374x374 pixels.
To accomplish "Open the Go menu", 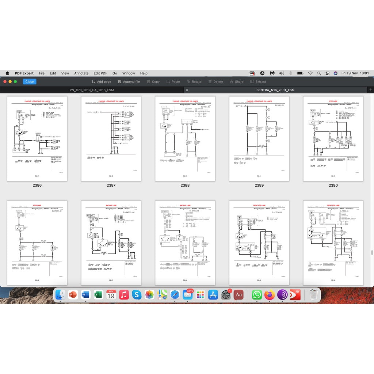I will coord(115,73).
